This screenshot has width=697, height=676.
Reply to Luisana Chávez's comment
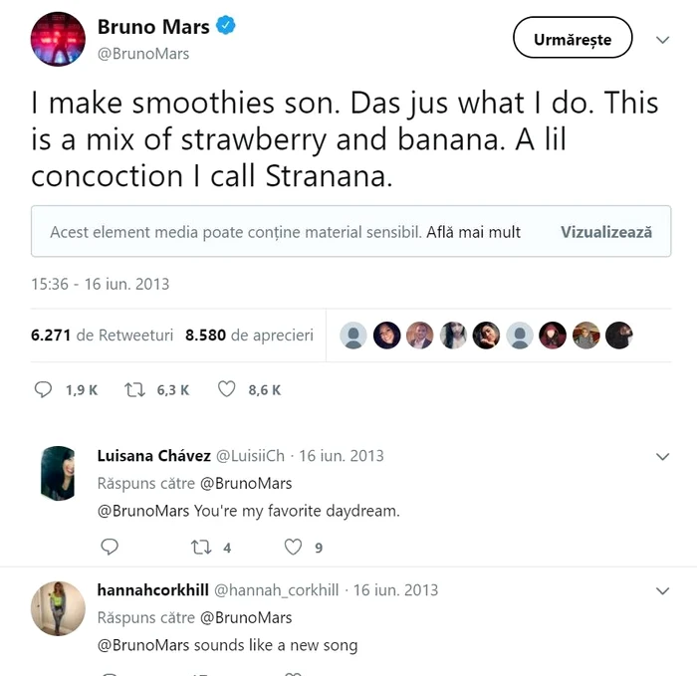coord(110,546)
